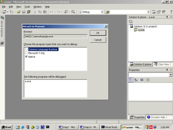
Task: Switch to the Class View tab
Action: click(x=162, y=64)
